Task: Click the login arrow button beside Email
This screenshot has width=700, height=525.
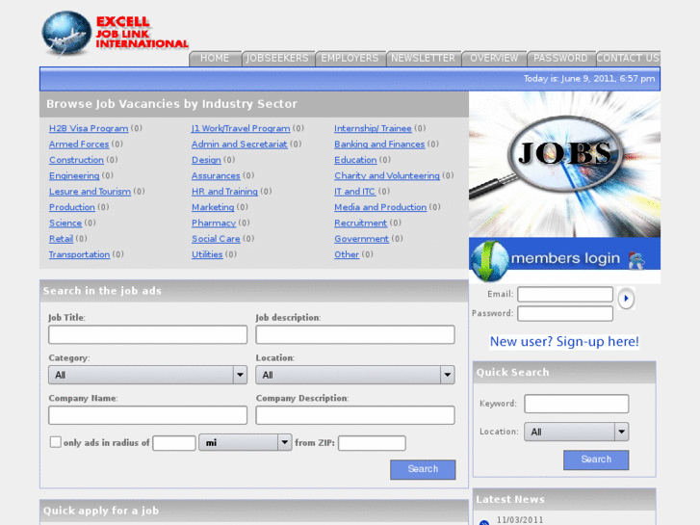Action: (x=626, y=299)
